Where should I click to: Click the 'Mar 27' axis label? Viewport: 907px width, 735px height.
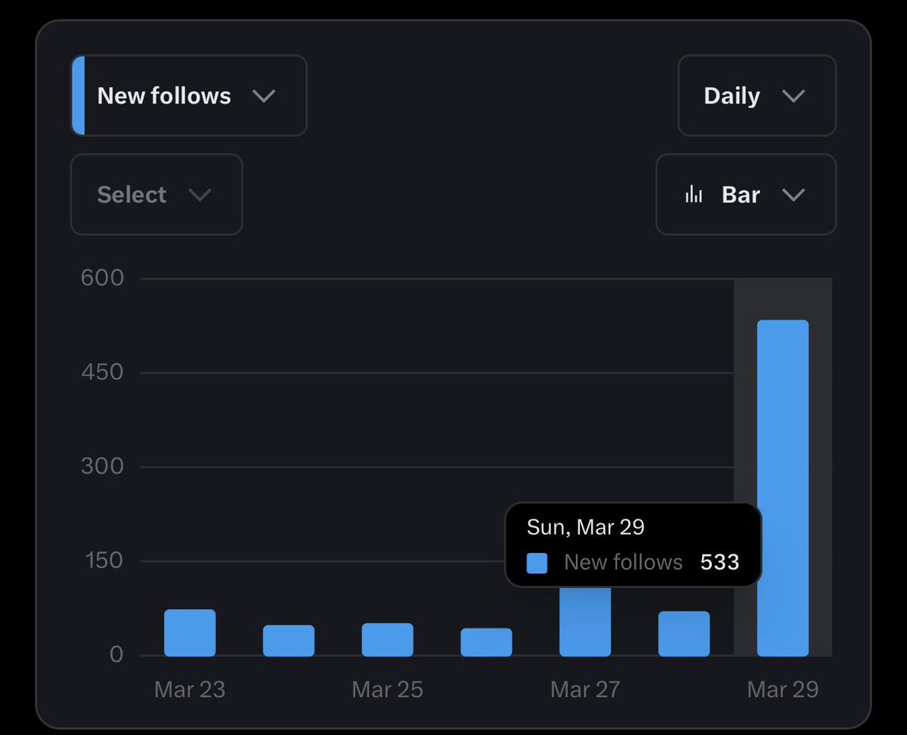[x=585, y=689]
